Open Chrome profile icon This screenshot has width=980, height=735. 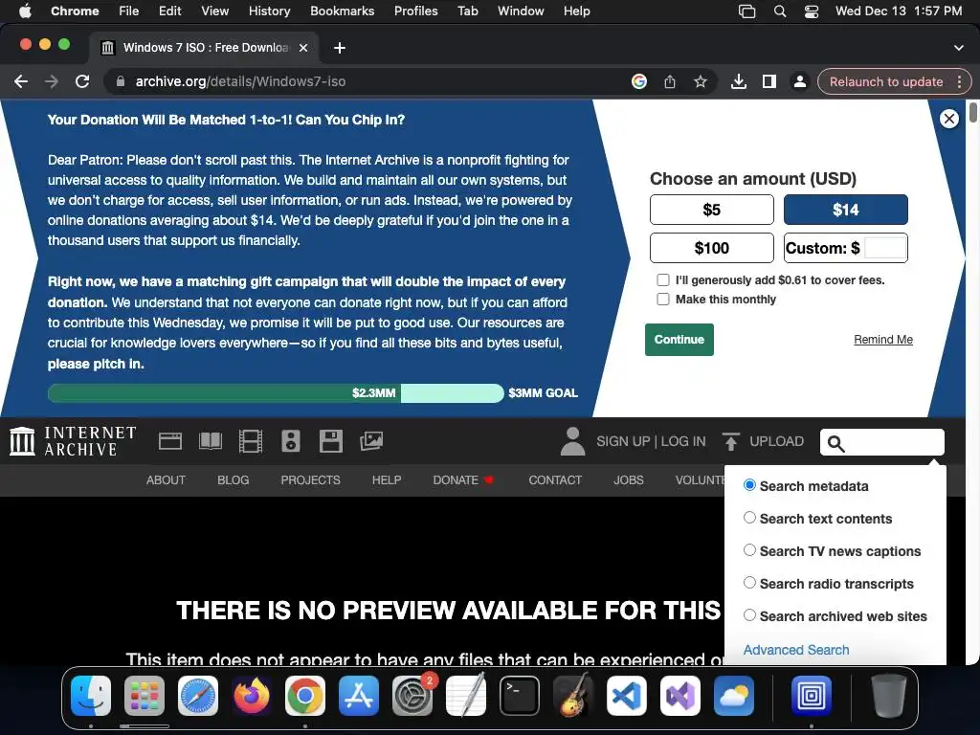pyautogui.click(x=799, y=82)
